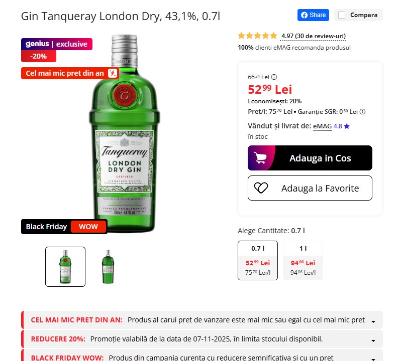Click the percent tag icon on red badge
This screenshot has width=401, height=361.
point(113,73)
